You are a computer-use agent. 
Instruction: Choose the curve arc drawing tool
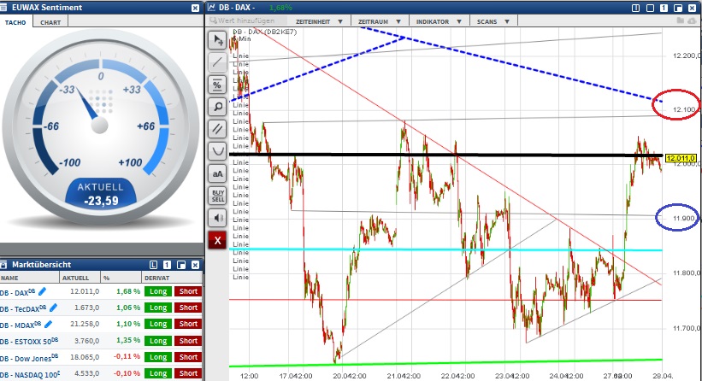pos(217,151)
